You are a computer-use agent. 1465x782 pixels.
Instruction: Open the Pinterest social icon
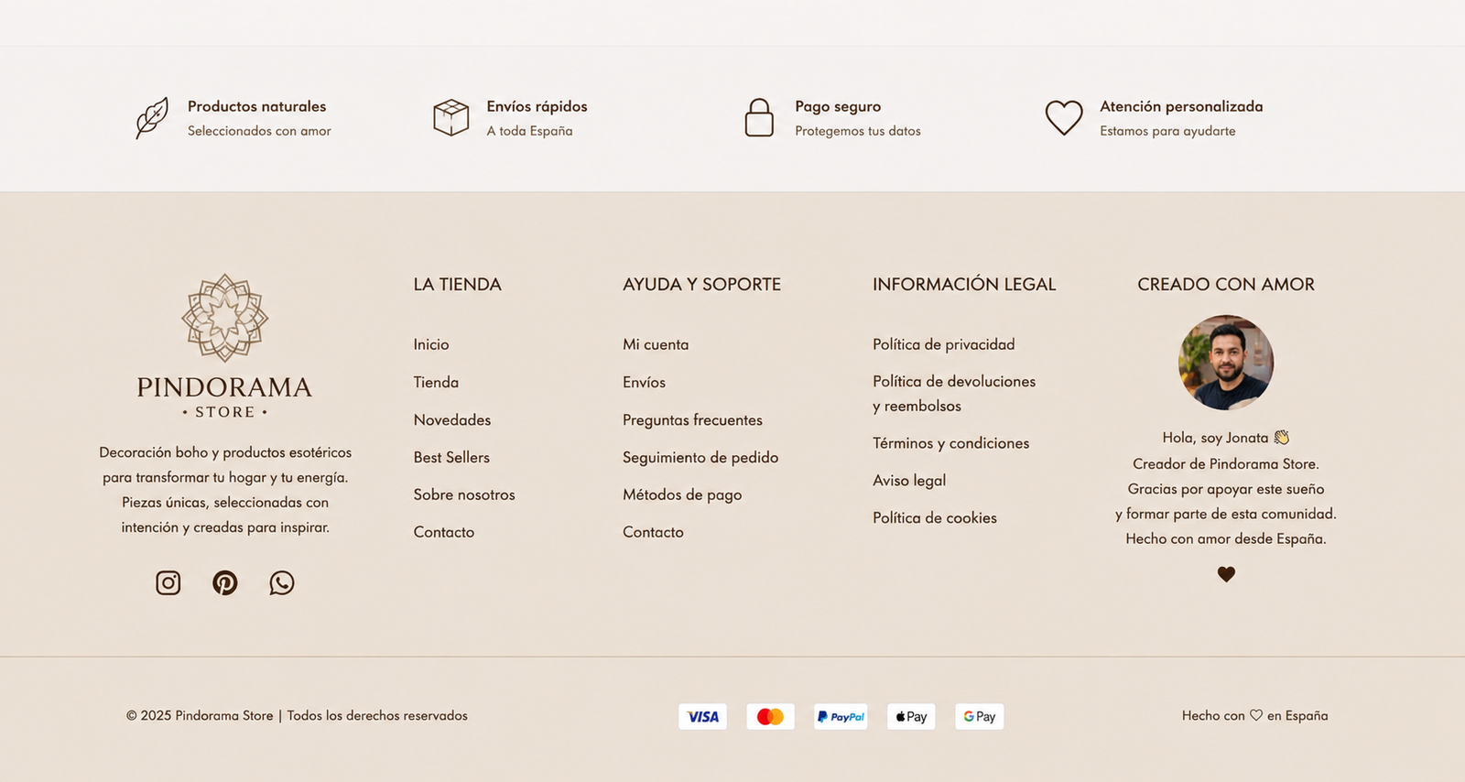(x=225, y=582)
